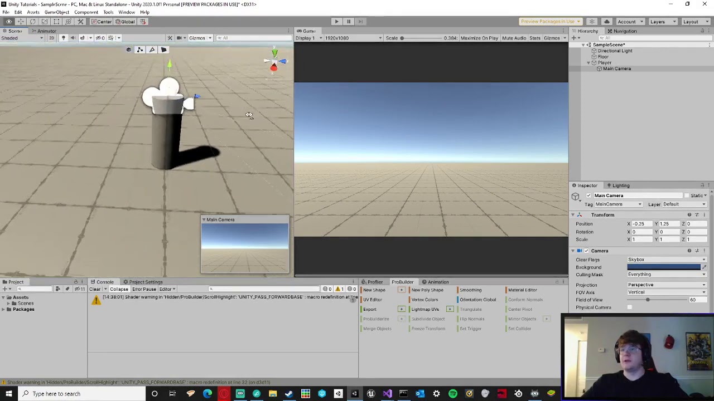The width and height of the screenshot is (714, 401).
Task: Toggle scene audio speaker icon
Action: [73, 38]
